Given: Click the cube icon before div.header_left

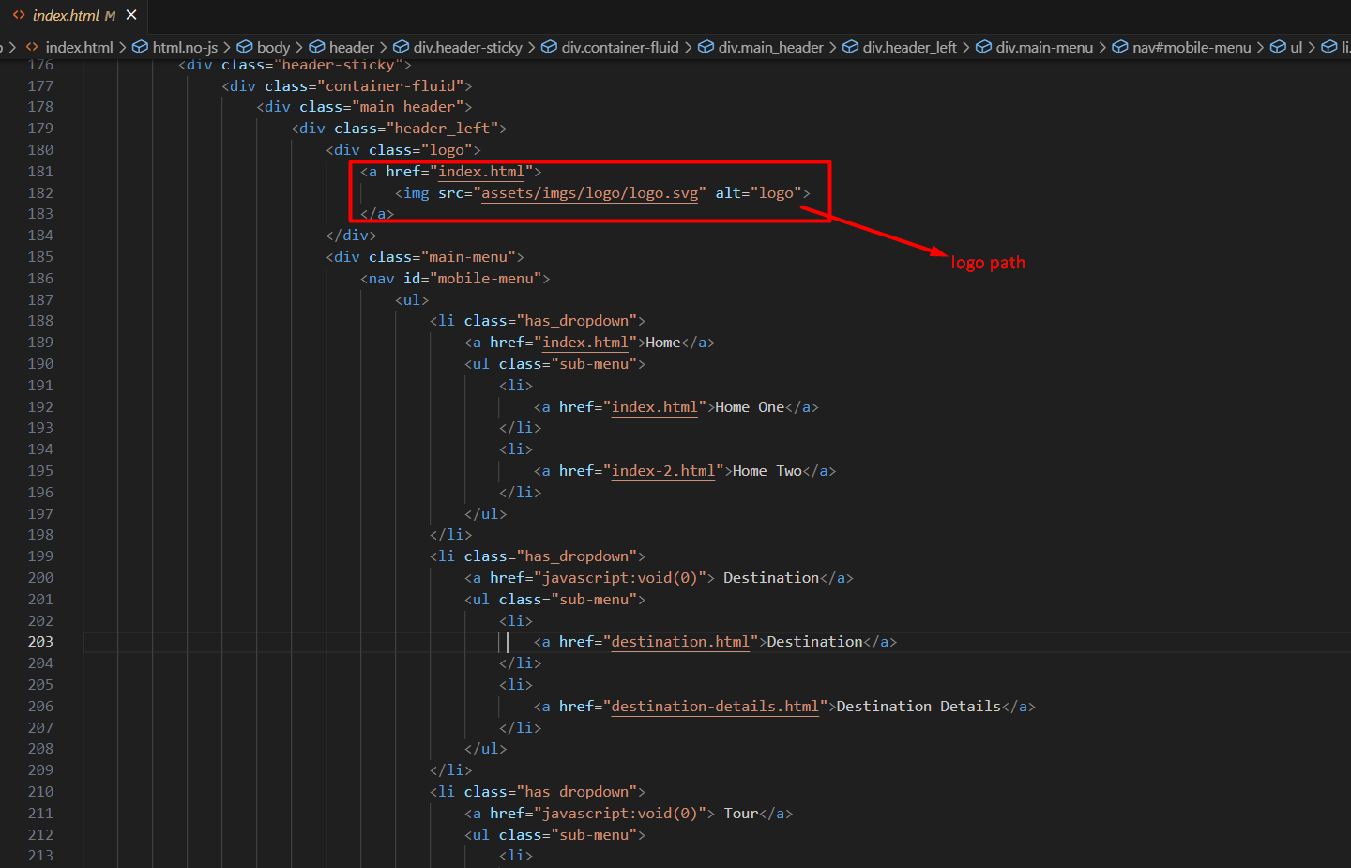Looking at the screenshot, I should click(x=850, y=47).
